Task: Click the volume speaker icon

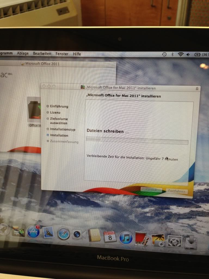Action: pyautogui.click(x=188, y=54)
